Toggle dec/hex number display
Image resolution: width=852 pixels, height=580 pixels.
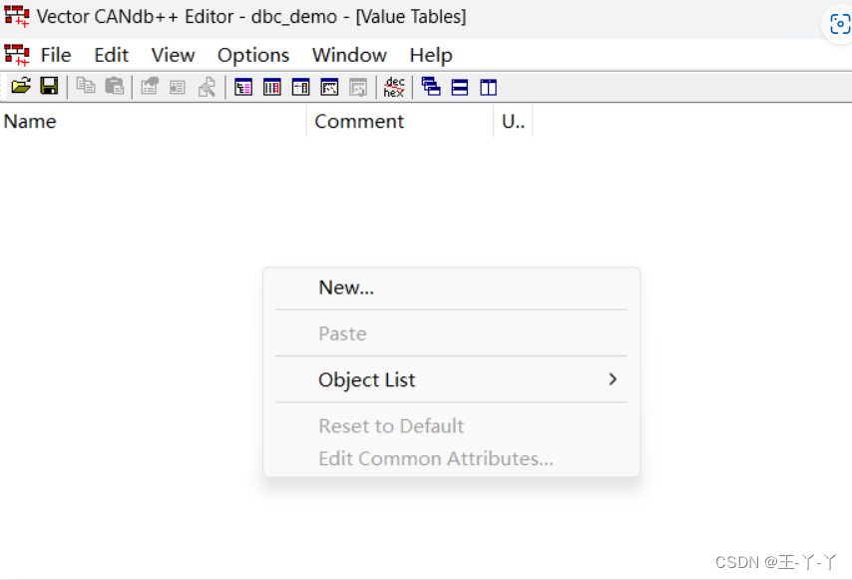394,87
